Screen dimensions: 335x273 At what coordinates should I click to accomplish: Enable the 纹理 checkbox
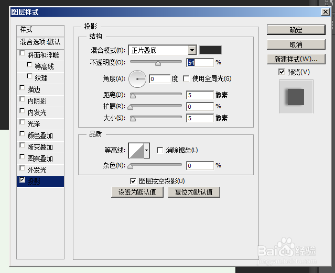pos(29,76)
